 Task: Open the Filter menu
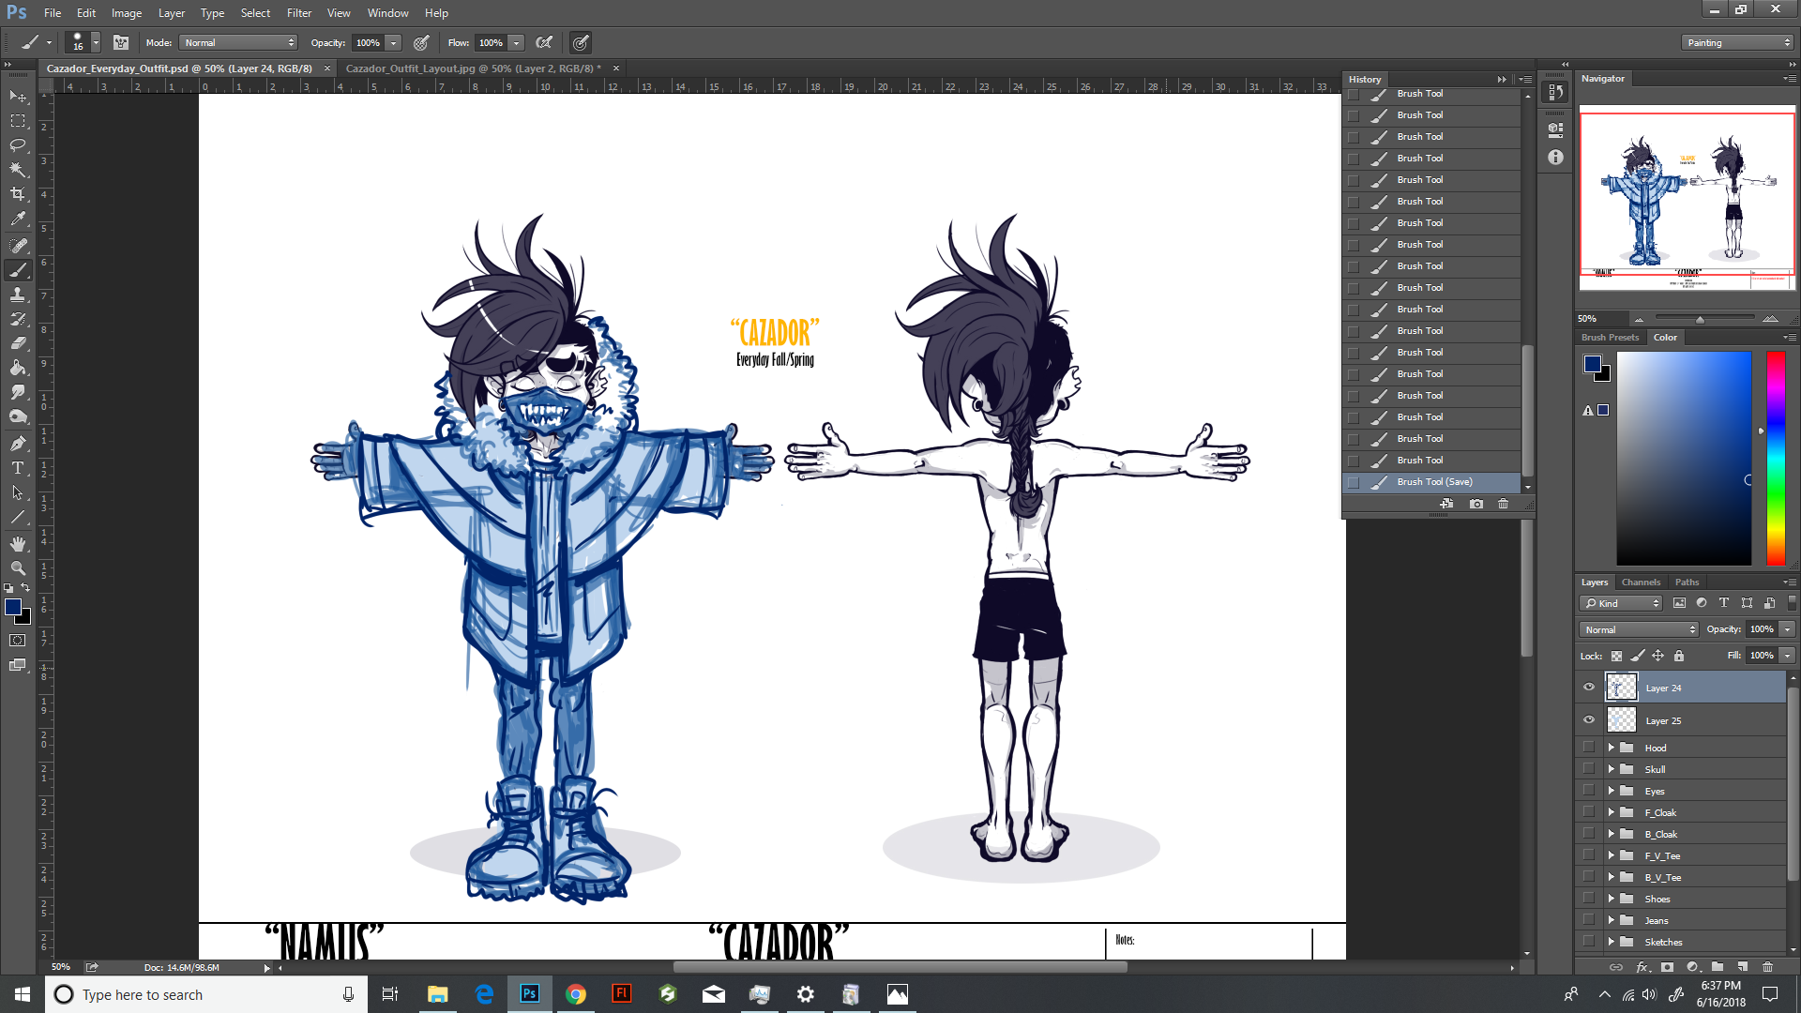pyautogui.click(x=298, y=13)
